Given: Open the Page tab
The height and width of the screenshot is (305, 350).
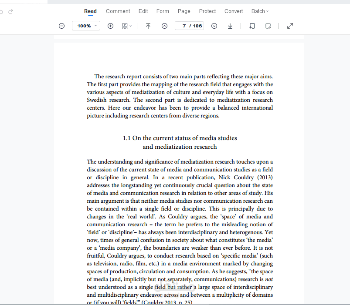Looking at the screenshot, I should 184,11.
